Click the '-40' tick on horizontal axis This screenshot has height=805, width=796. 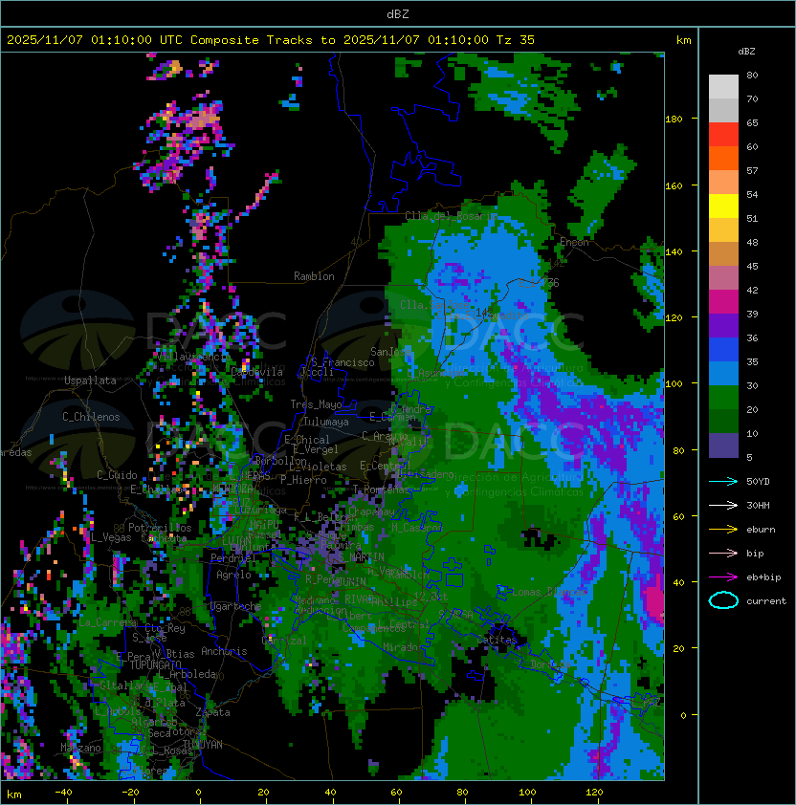[63, 793]
